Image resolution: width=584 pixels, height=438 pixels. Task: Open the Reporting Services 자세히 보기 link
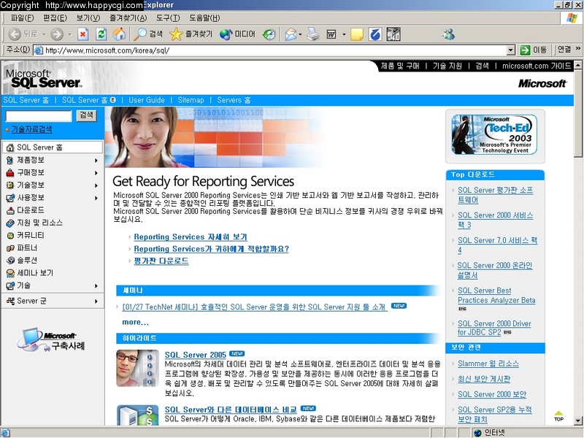(x=191, y=237)
